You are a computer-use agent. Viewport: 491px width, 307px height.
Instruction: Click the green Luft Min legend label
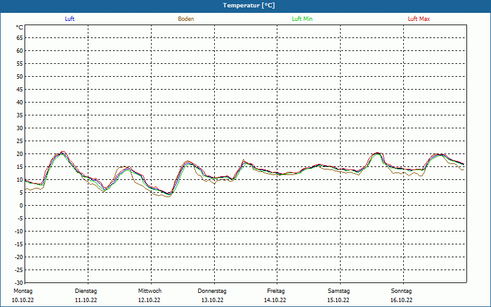[x=302, y=19]
